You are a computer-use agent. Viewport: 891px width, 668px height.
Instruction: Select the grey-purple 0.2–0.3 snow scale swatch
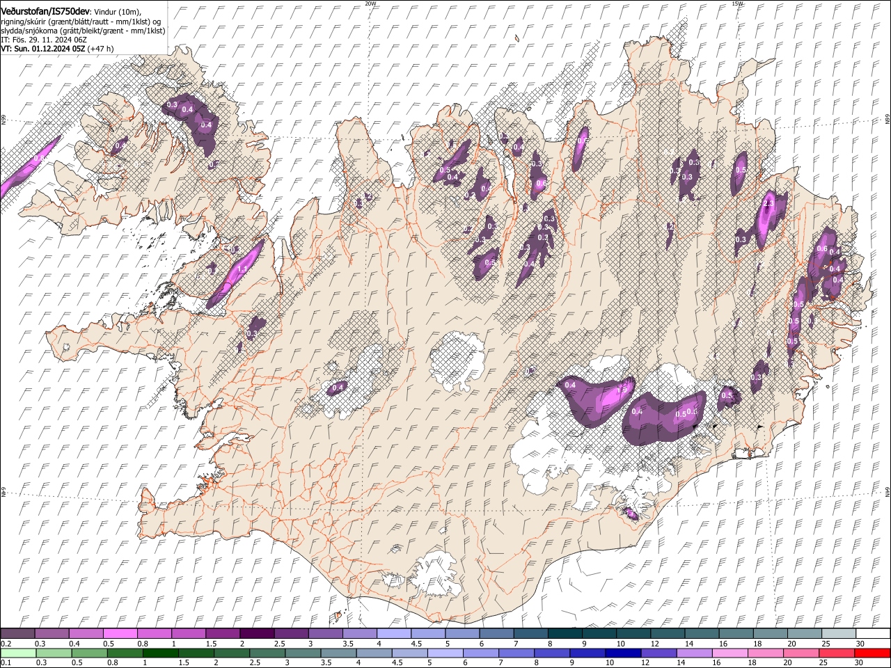coord(17,634)
